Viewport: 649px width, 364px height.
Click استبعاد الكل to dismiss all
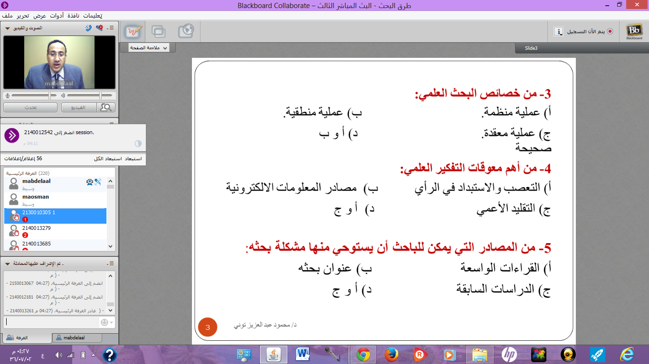pos(108,159)
